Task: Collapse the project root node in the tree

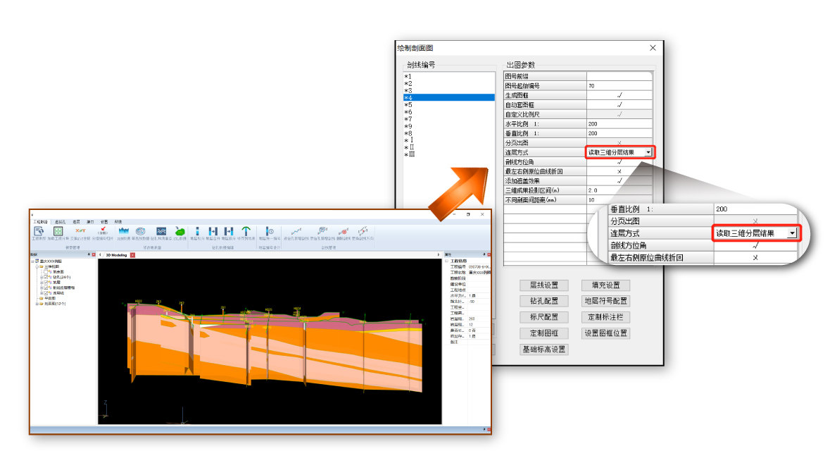Action: [32, 261]
